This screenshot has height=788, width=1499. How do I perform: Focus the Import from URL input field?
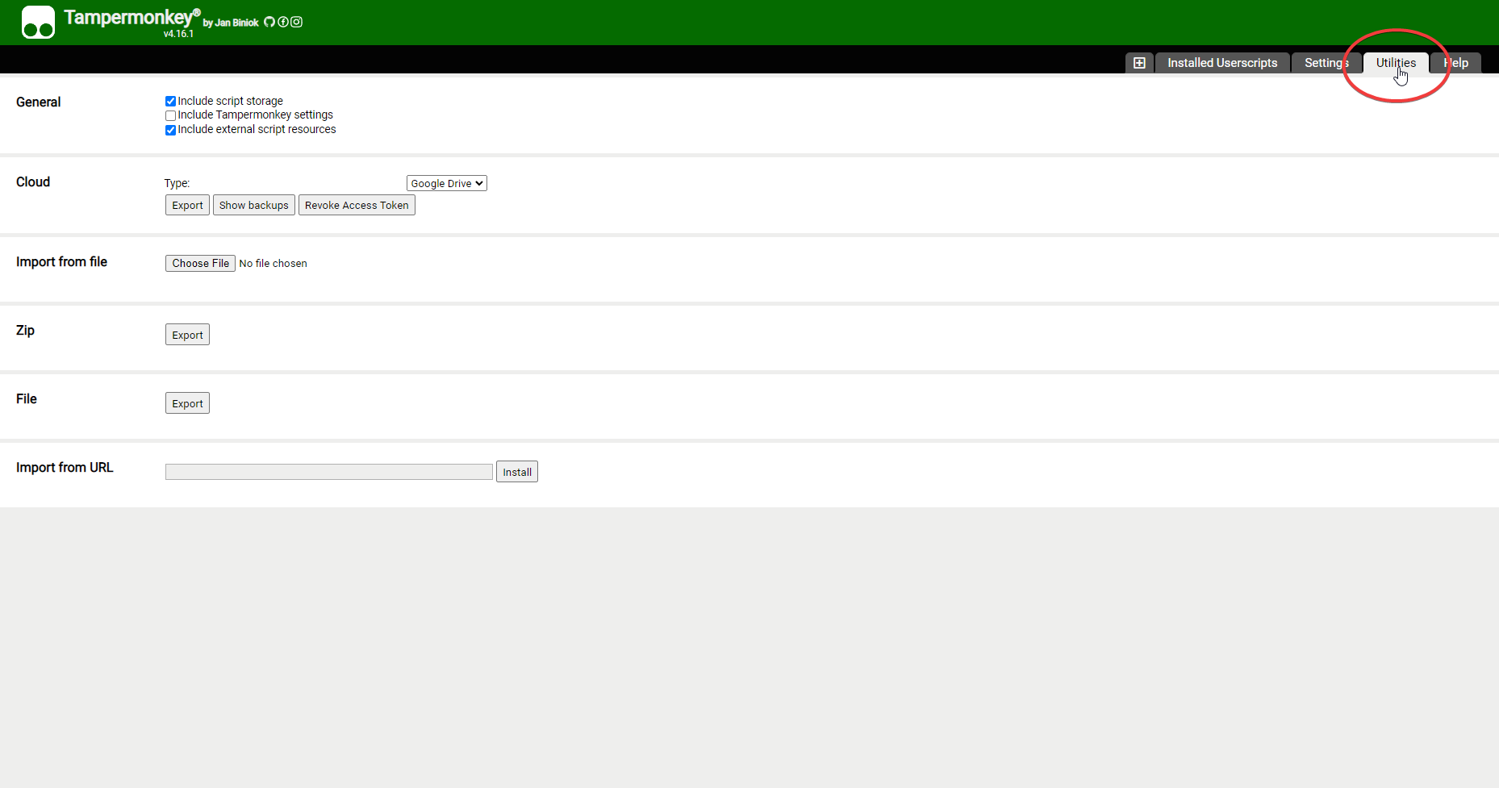(329, 472)
